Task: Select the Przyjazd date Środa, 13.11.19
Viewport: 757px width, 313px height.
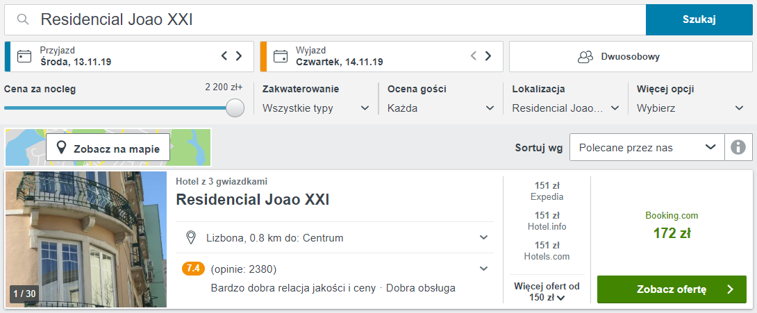Action: tap(76, 62)
